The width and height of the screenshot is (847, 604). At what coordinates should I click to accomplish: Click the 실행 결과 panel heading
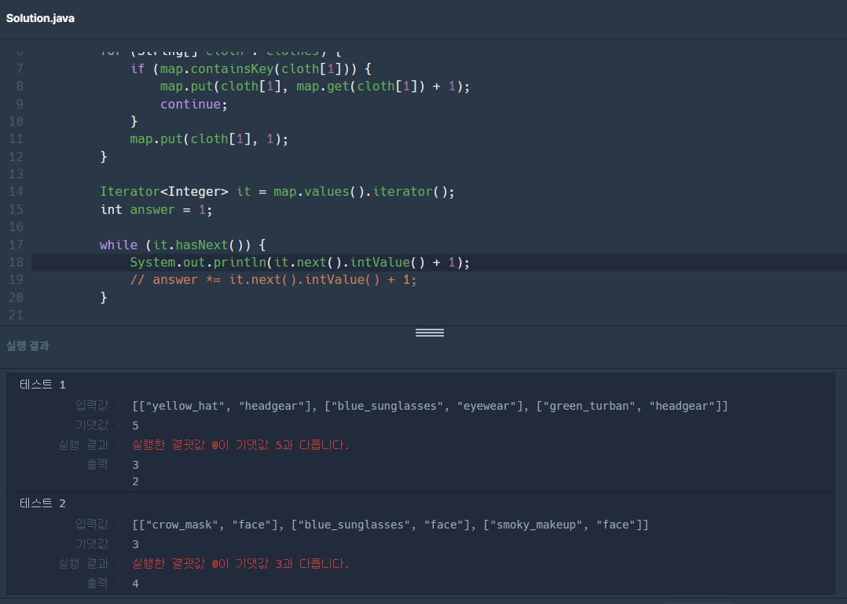[27, 345]
